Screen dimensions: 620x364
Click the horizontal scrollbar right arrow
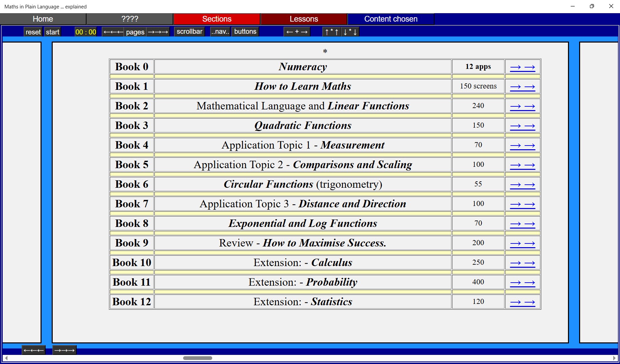click(x=615, y=358)
